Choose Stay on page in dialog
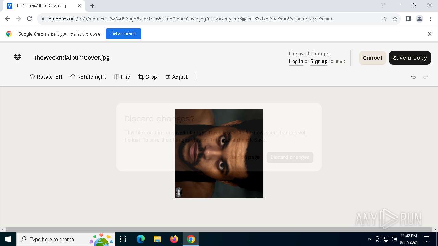 tap(244, 157)
